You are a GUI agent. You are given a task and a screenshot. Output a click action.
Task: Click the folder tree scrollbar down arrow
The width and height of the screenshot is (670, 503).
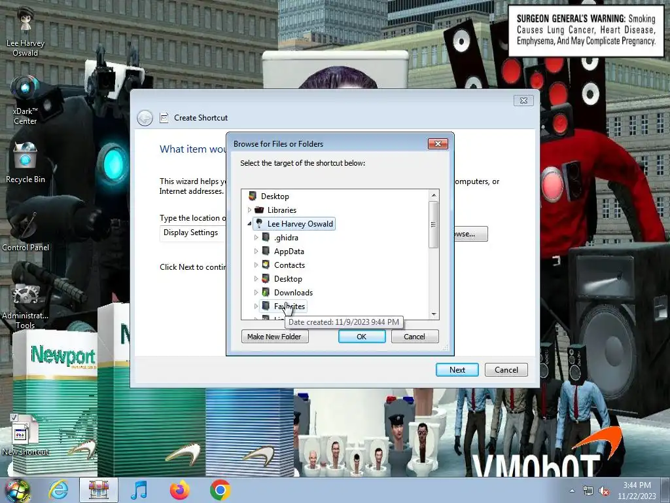[434, 314]
